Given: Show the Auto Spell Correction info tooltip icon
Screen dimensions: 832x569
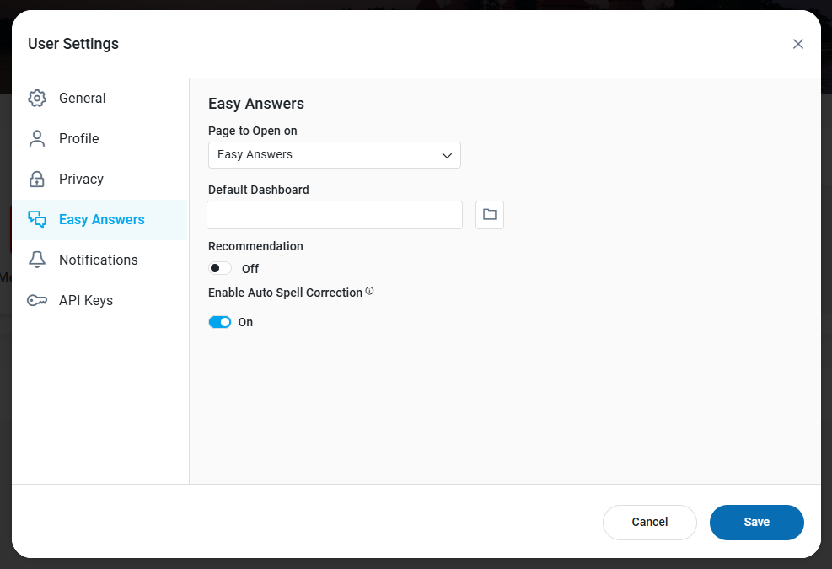Looking at the screenshot, I should (370, 291).
